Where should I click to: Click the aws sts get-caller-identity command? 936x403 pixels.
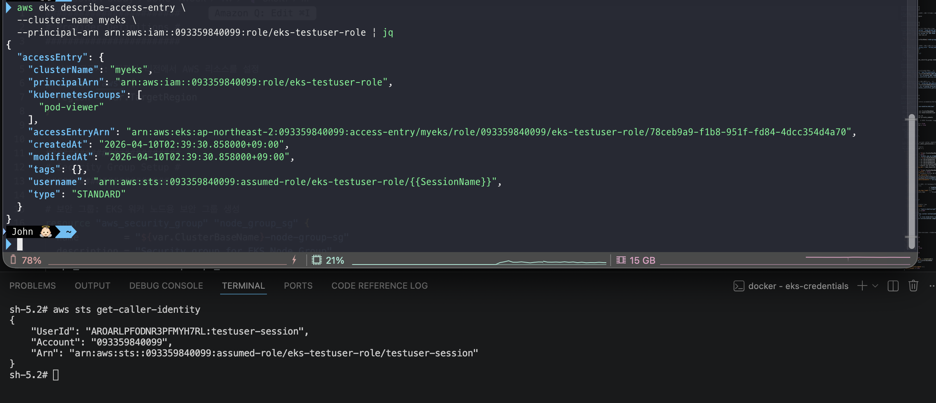[127, 310]
